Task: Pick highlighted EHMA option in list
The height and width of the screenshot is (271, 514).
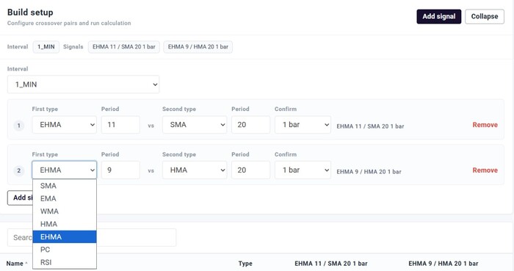Action: [x=65, y=237]
